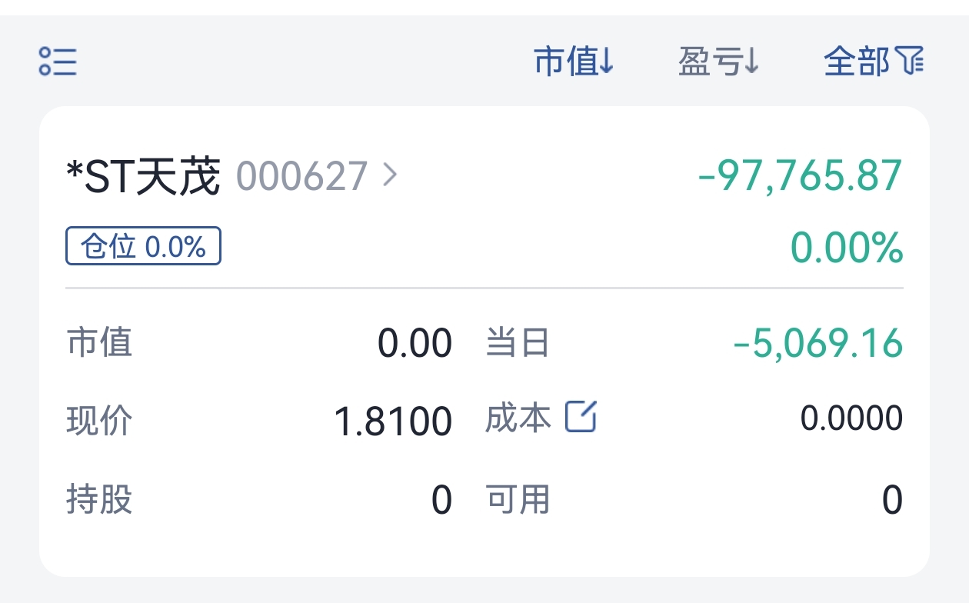Open the 全部 filter menu
The image size is (969, 603).
874,61
